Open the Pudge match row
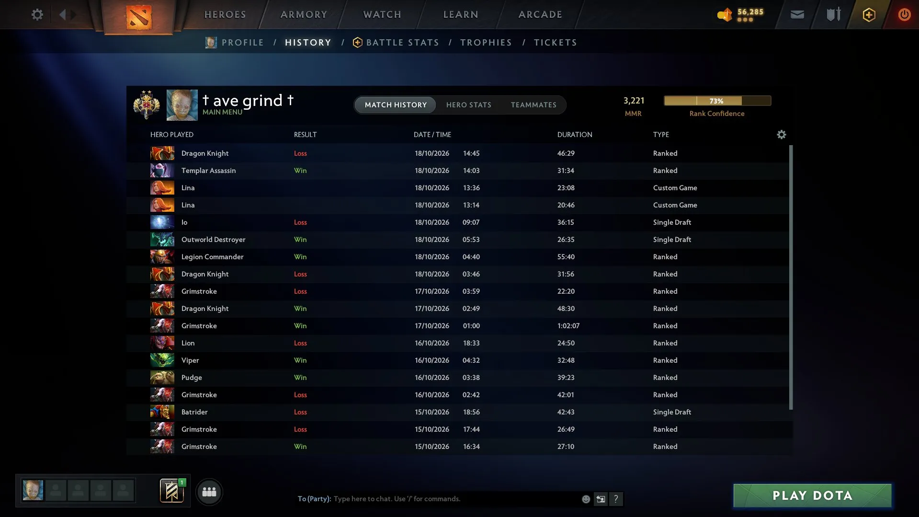This screenshot has width=919, height=517. [457, 378]
